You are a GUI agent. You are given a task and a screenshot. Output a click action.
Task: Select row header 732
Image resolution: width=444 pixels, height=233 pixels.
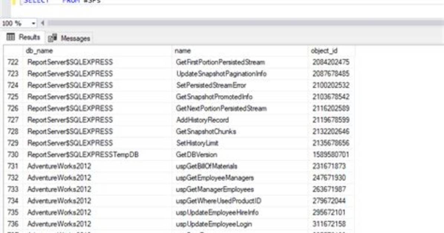pyautogui.click(x=13, y=178)
